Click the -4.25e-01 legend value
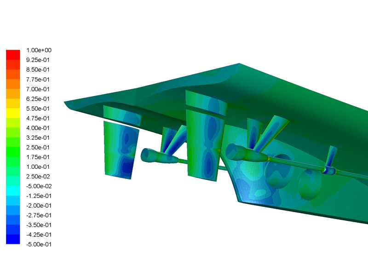The image size is (368, 276). pyautogui.click(x=39, y=235)
